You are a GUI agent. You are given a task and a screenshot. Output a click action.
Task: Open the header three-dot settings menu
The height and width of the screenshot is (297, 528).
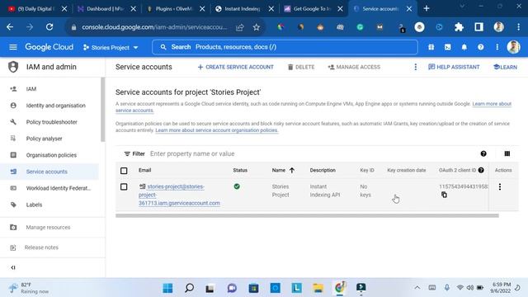pyautogui.click(x=497, y=47)
